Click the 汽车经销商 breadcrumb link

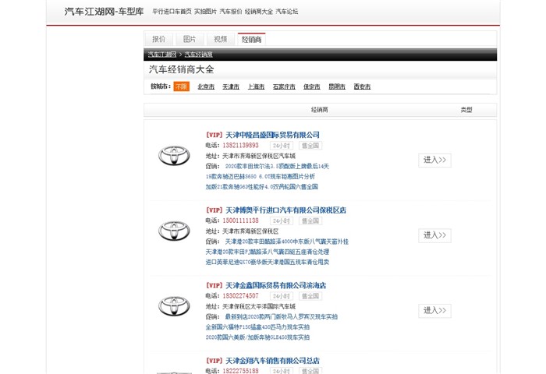pos(198,55)
